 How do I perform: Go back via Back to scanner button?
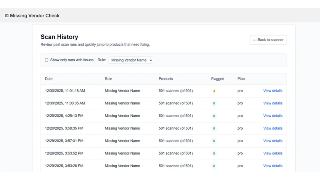click(268, 40)
